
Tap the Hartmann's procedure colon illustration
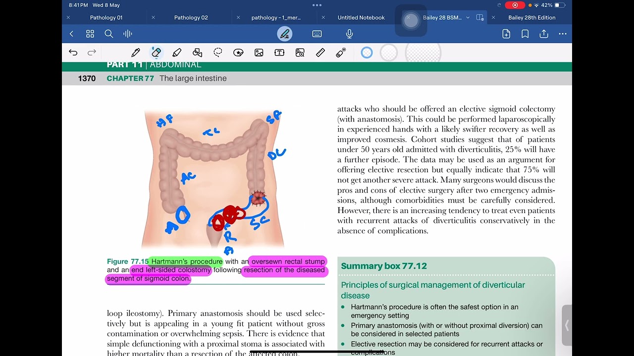coord(214,179)
